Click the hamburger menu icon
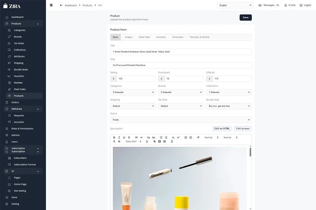 coord(51,5)
